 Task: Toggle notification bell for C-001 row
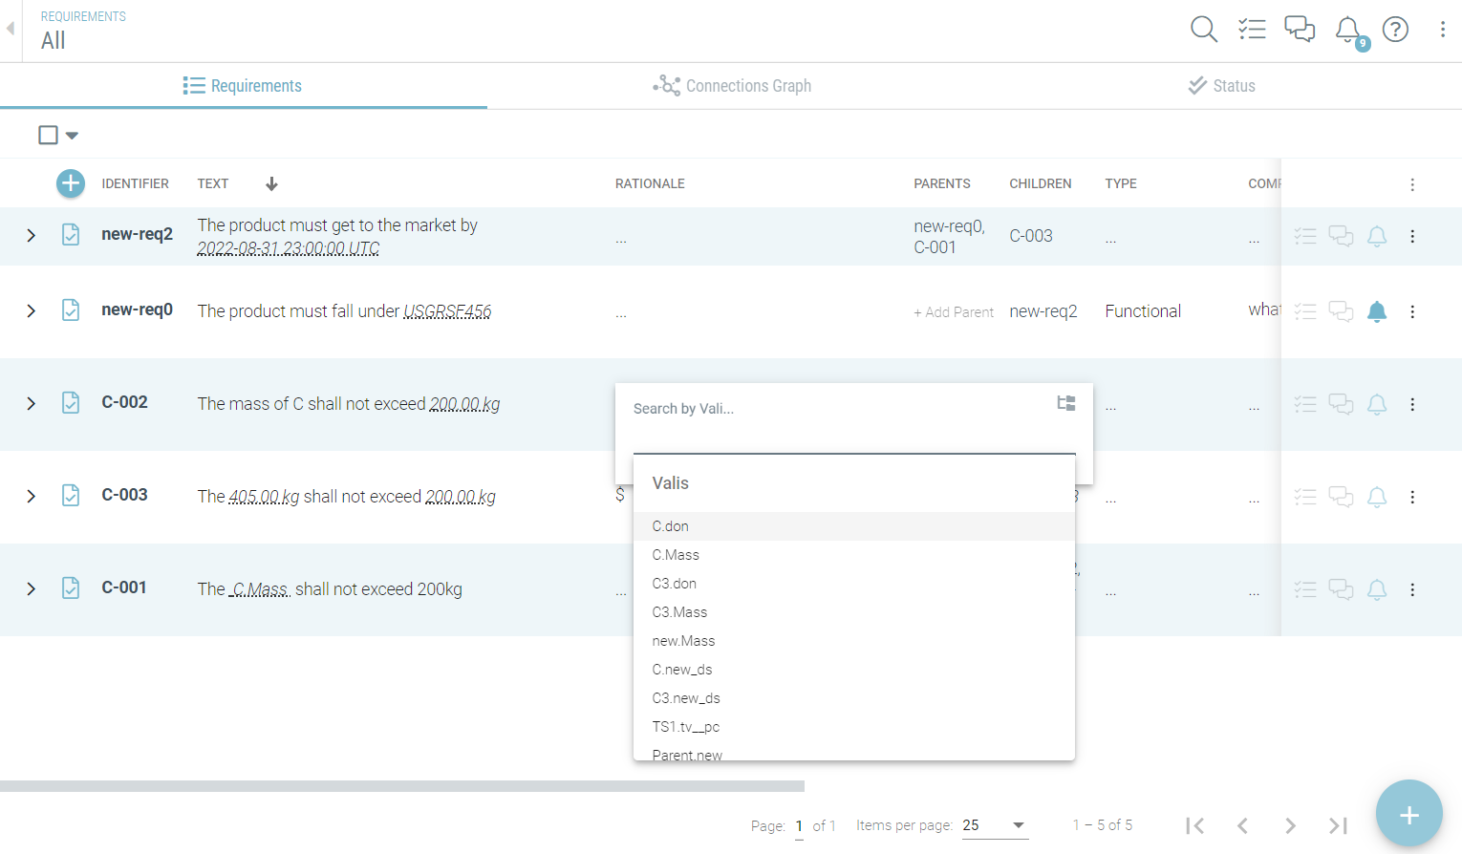click(1377, 589)
